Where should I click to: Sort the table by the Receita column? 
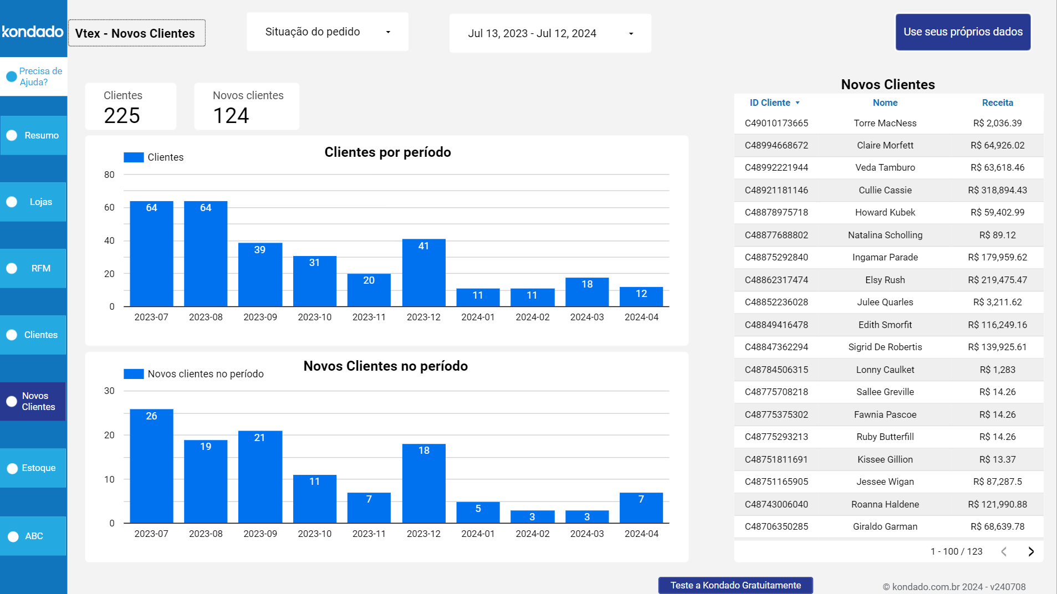[997, 103]
